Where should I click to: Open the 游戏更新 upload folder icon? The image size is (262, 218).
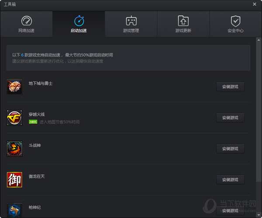pos(183,21)
